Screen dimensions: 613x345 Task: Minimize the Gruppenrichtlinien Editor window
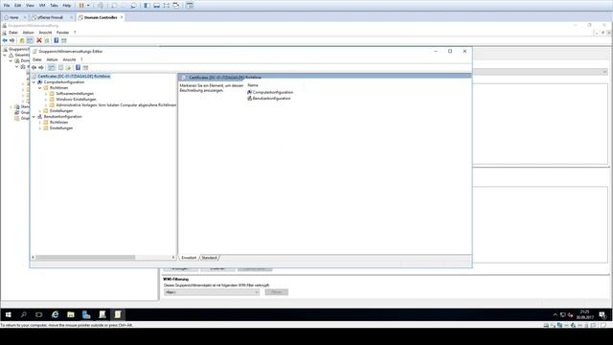pos(436,51)
